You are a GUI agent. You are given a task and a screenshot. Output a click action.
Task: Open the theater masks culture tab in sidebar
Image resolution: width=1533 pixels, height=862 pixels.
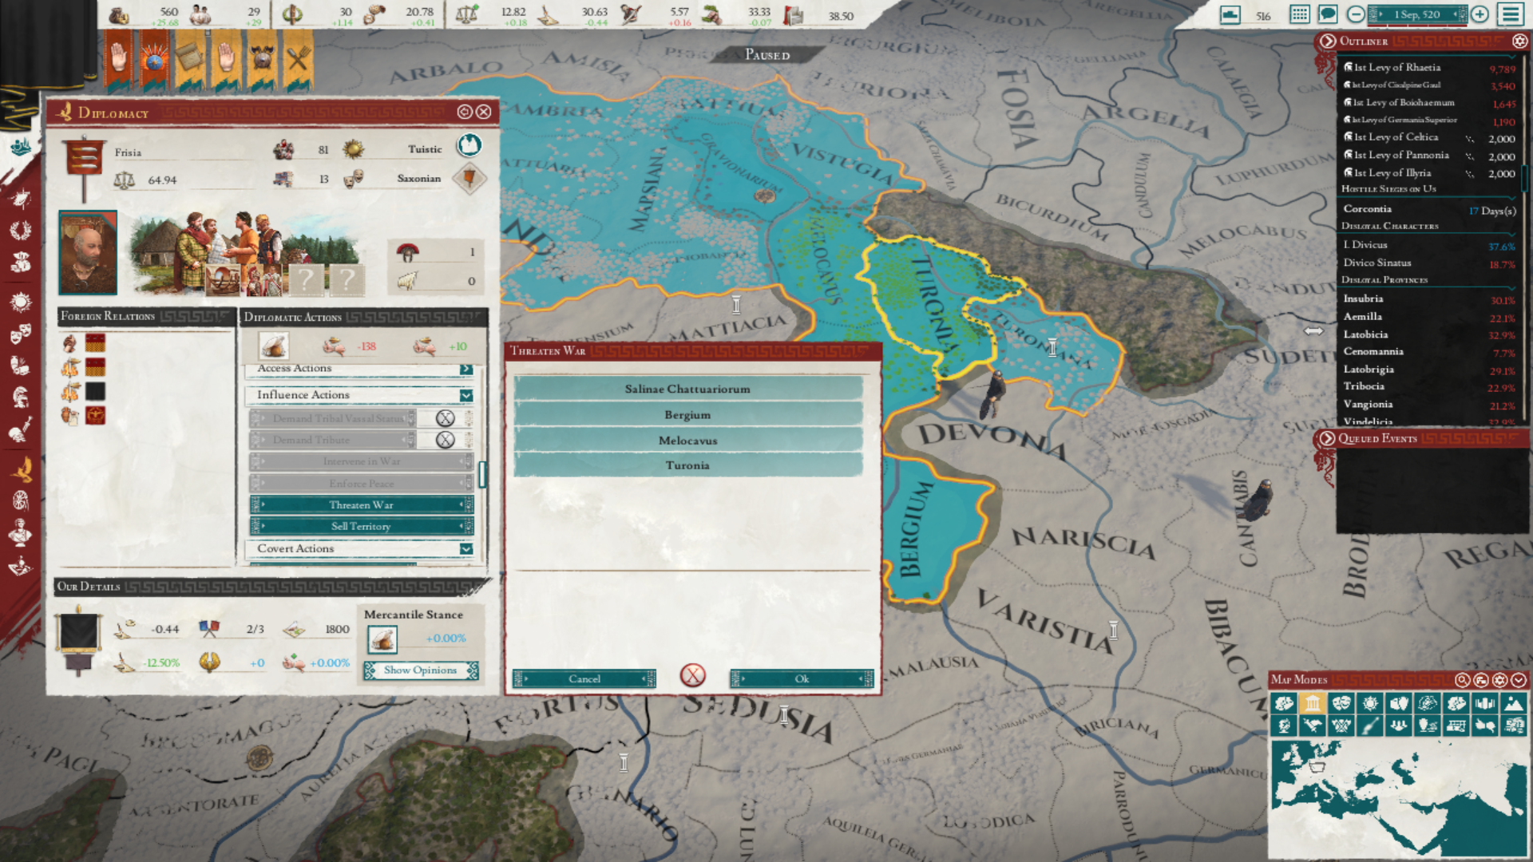pos(20,334)
